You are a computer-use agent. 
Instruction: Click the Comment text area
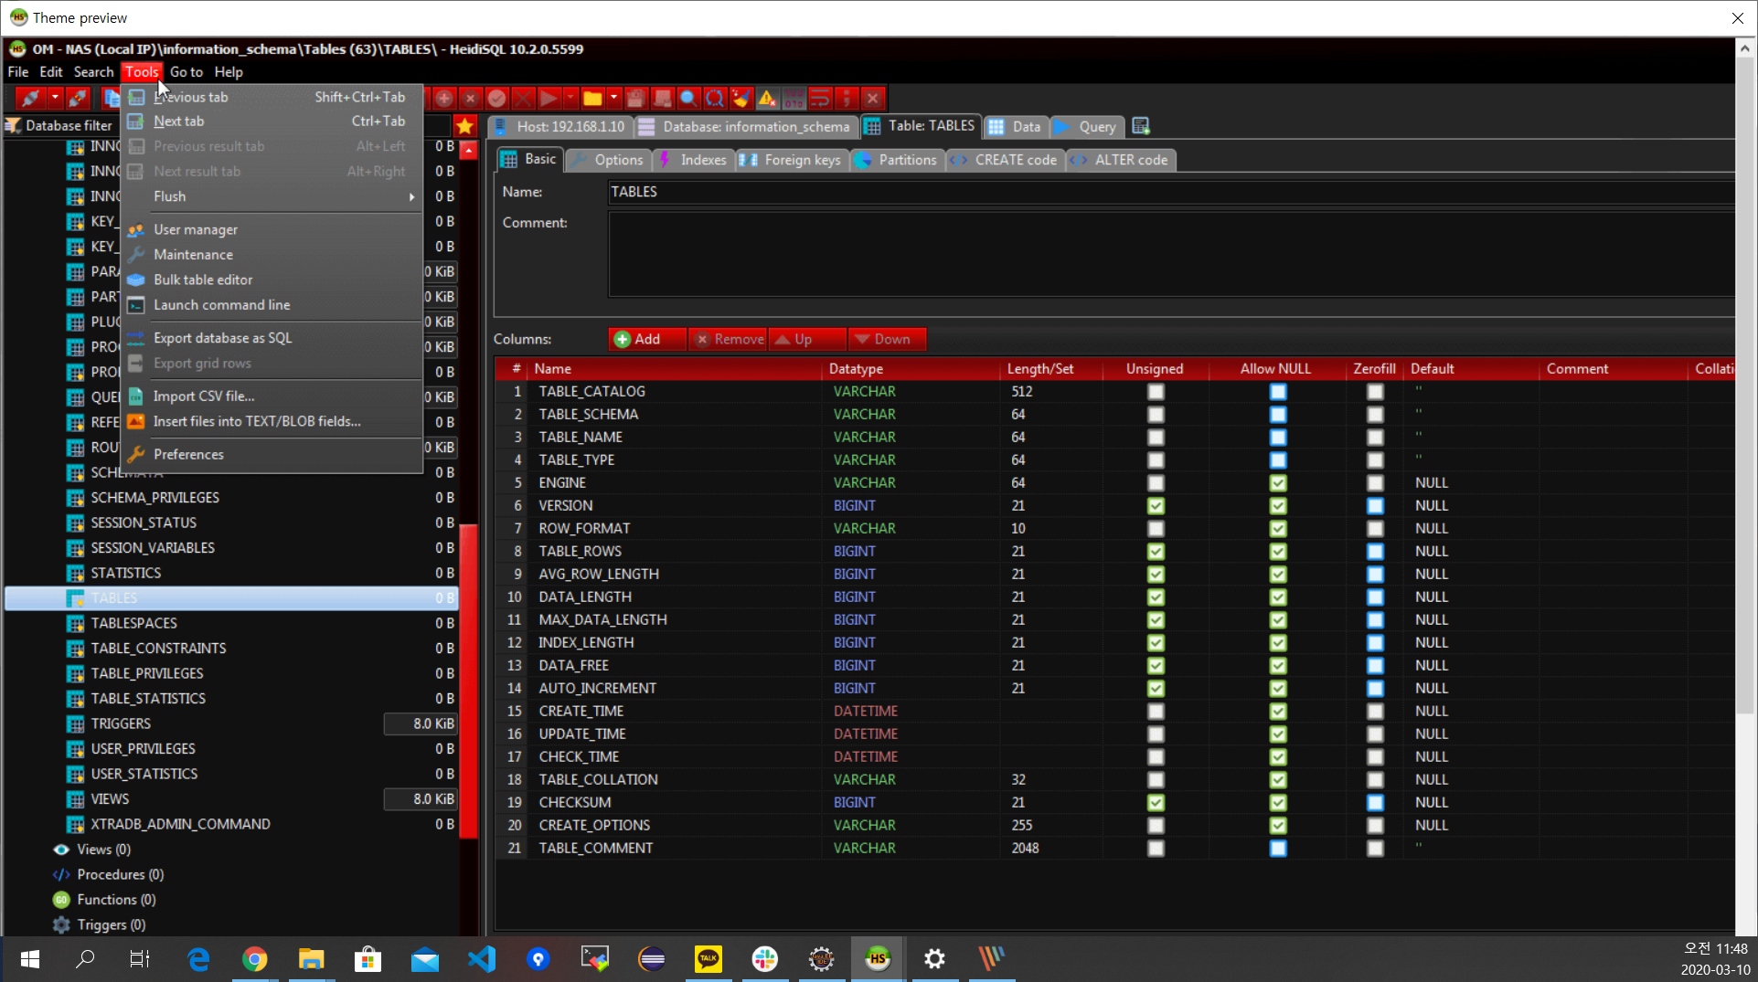coord(1171,255)
